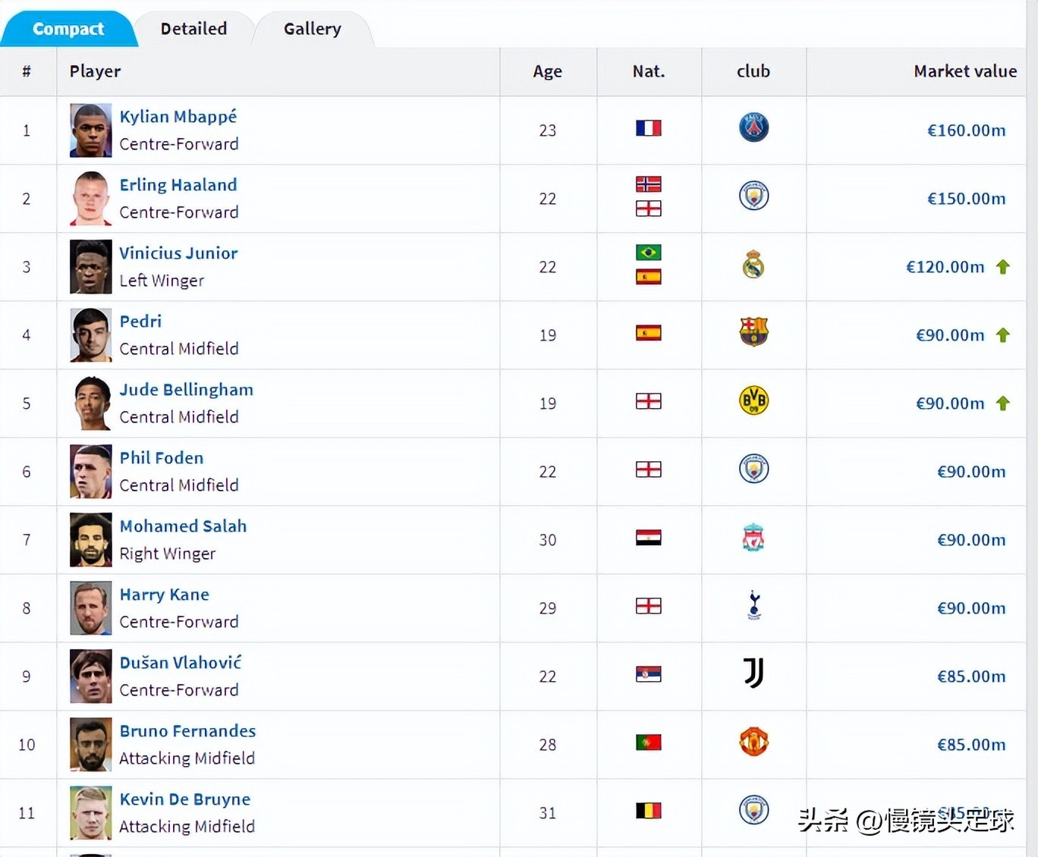This screenshot has width=1038, height=857.
Task: Click the Juventus club logo
Action: click(x=753, y=673)
